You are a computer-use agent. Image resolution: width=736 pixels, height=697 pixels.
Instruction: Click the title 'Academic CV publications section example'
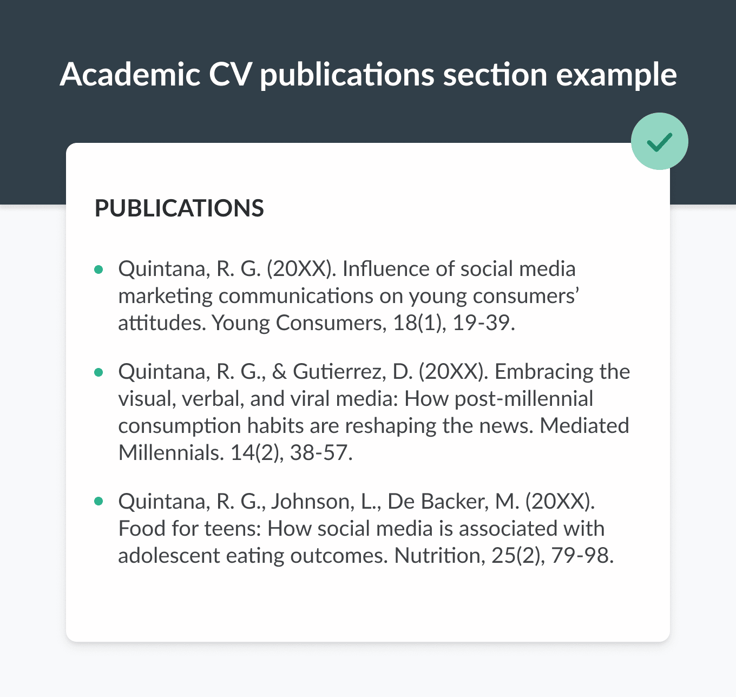(x=368, y=75)
